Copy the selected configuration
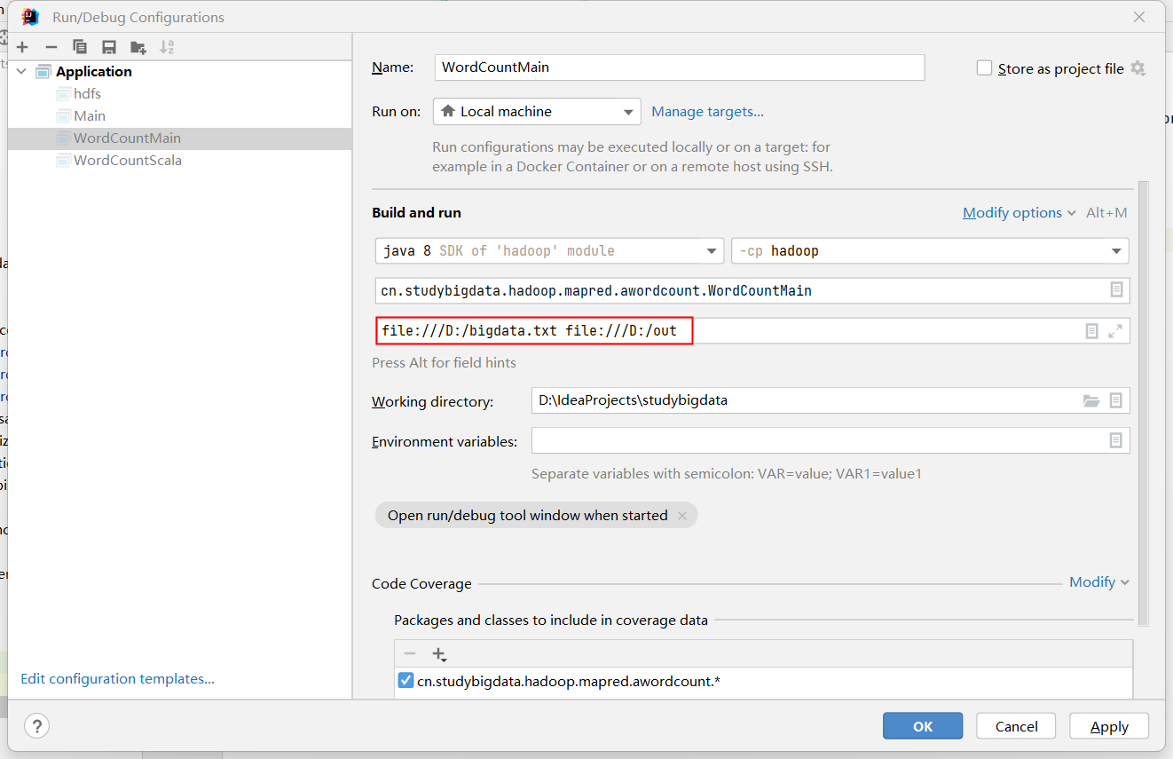The width and height of the screenshot is (1173, 759). [x=80, y=47]
